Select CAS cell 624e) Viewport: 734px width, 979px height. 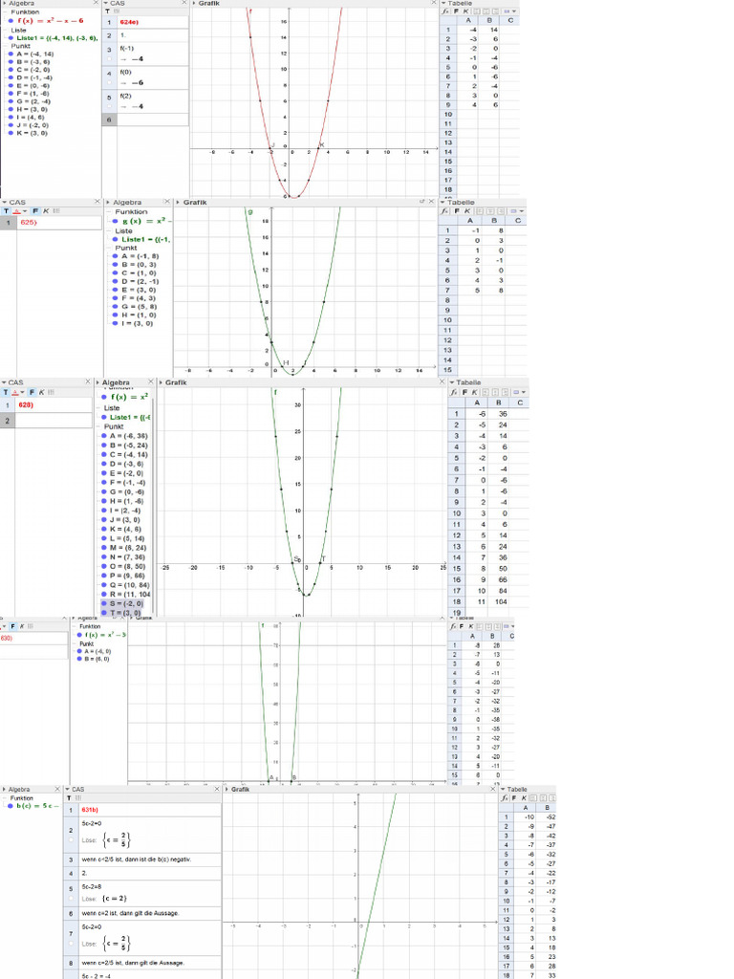tap(152, 22)
